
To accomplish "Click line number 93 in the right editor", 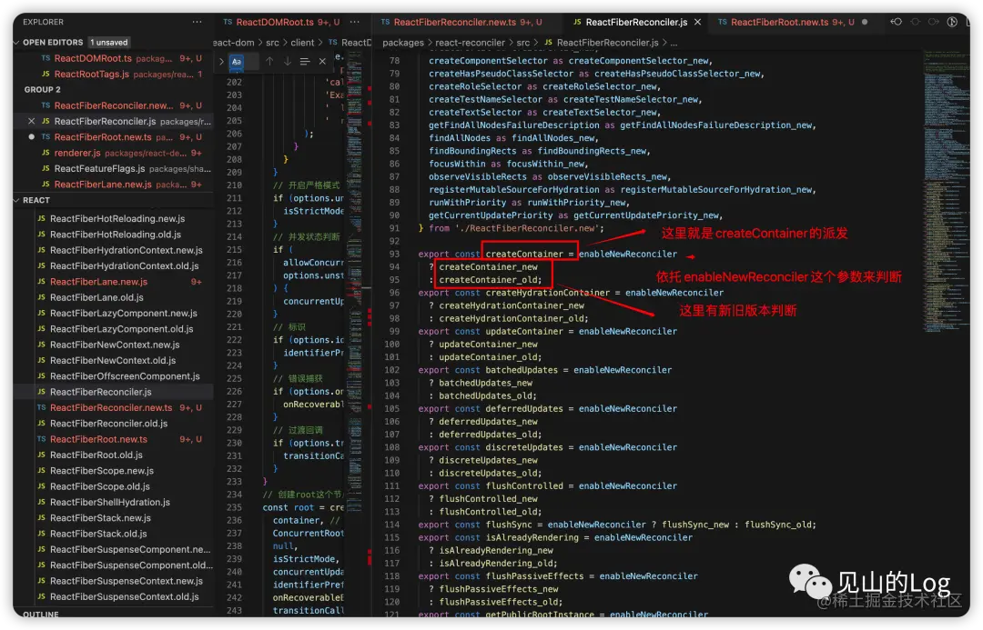I will 394,254.
